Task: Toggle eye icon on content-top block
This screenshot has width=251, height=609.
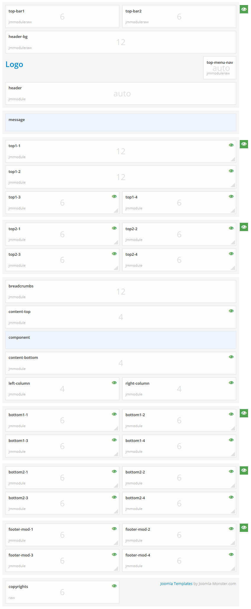Action: 231,311
